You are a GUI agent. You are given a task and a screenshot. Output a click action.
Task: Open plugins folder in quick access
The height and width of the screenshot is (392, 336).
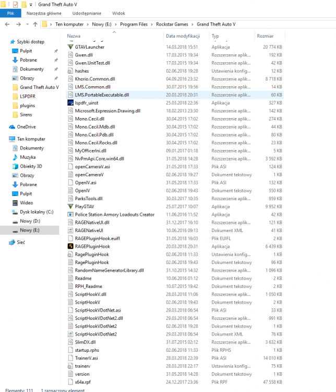point(27,106)
